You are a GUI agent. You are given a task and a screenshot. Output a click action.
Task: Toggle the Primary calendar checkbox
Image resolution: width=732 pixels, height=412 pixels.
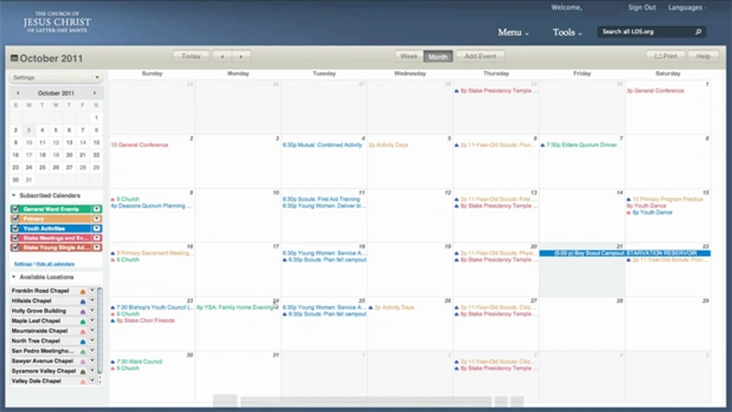tap(15, 219)
